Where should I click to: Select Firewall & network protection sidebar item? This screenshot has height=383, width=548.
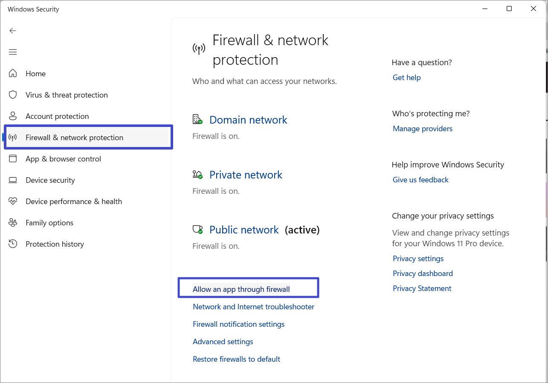tap(74, 137)
